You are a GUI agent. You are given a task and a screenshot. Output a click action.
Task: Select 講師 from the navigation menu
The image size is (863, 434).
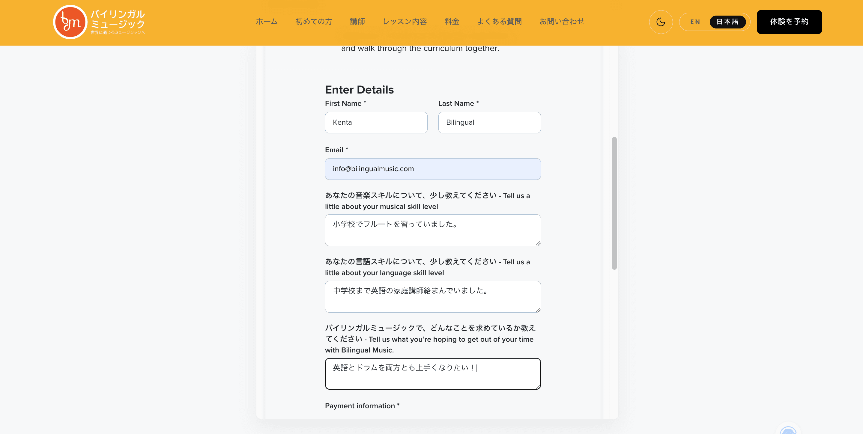pyautogui.click(x=357, y=22)
